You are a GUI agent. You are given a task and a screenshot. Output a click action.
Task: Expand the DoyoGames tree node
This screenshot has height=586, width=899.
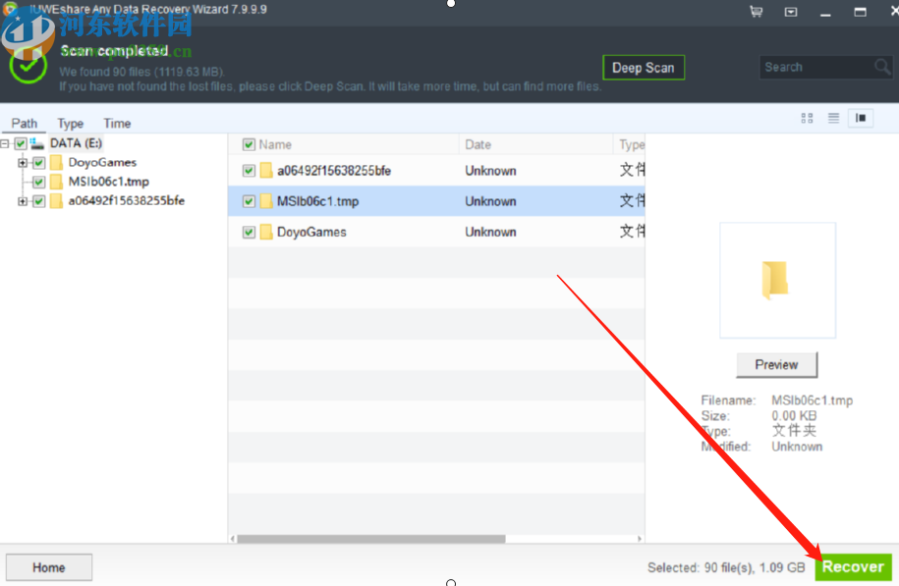[23, 163]
